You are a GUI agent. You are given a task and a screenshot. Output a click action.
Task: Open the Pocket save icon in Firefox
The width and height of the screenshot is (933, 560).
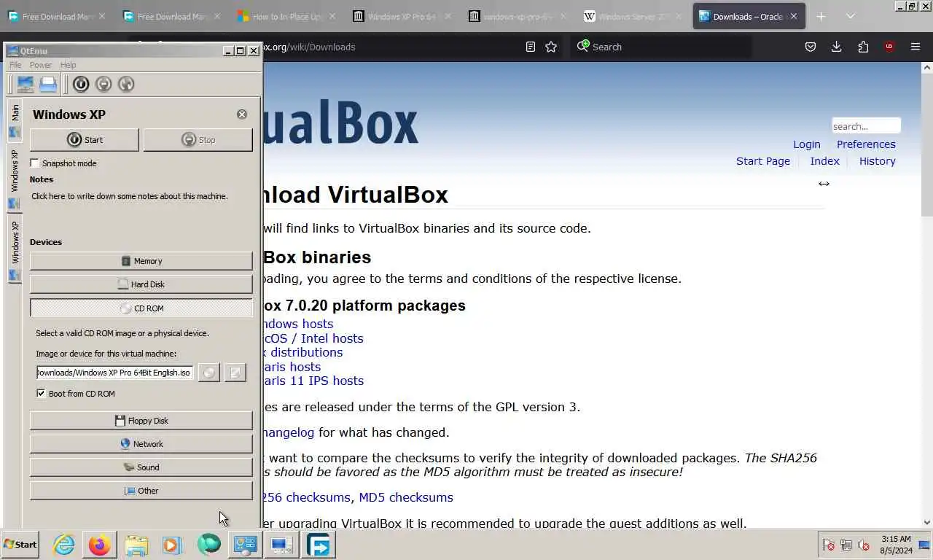click(811, 47)
